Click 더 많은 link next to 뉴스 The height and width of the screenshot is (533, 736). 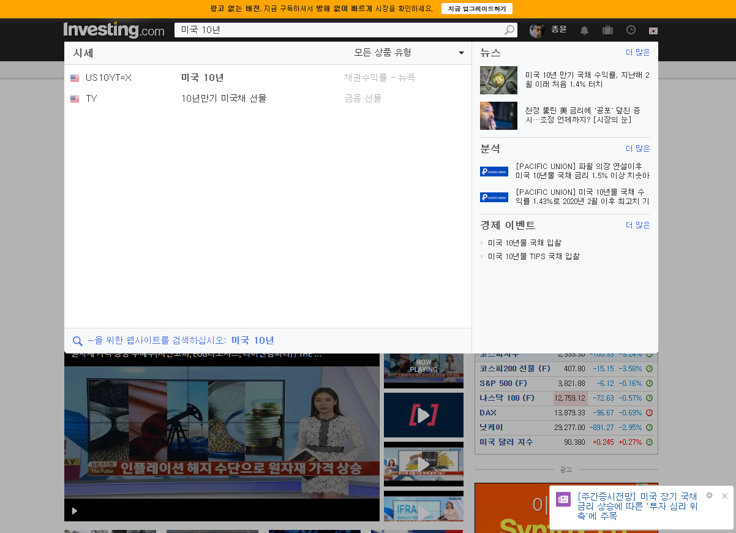[638, 53]
